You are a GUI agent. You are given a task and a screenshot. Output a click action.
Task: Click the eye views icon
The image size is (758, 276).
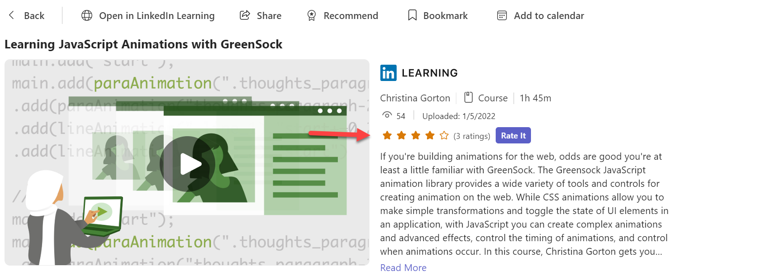[387, 115]
